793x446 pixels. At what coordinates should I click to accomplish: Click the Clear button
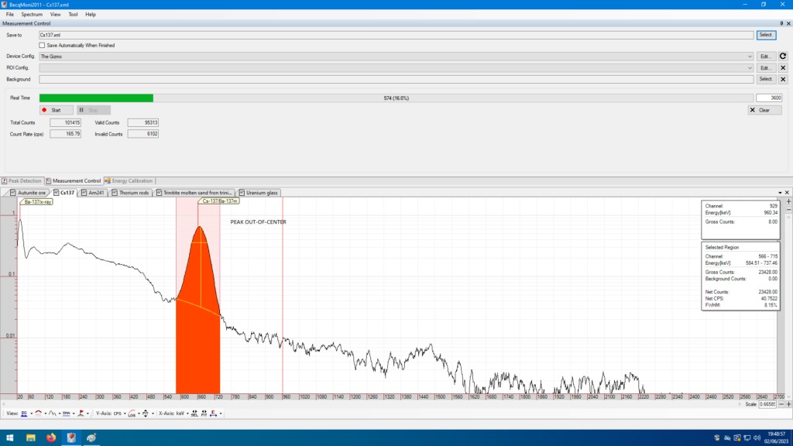764,110
